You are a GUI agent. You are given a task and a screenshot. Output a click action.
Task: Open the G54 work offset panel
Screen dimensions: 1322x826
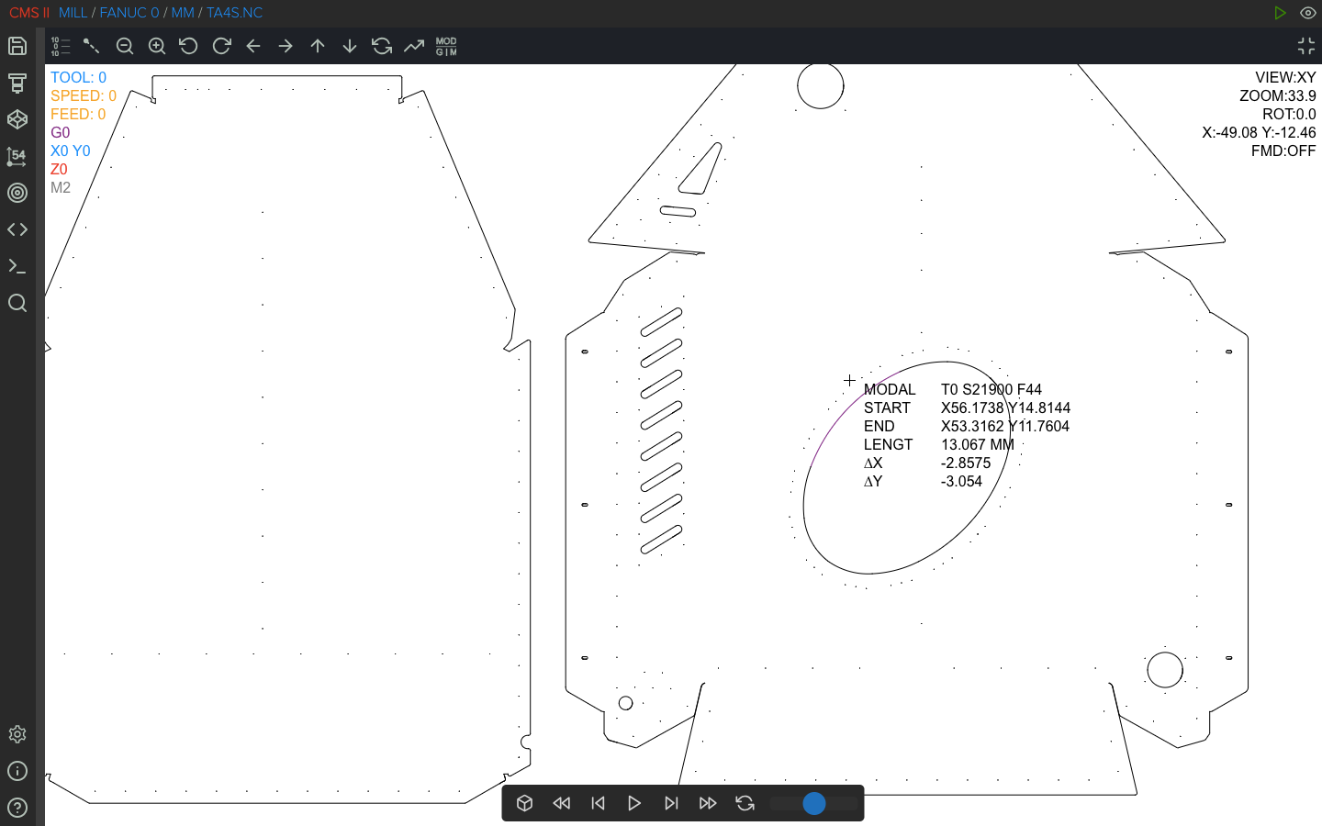[17, 156]
